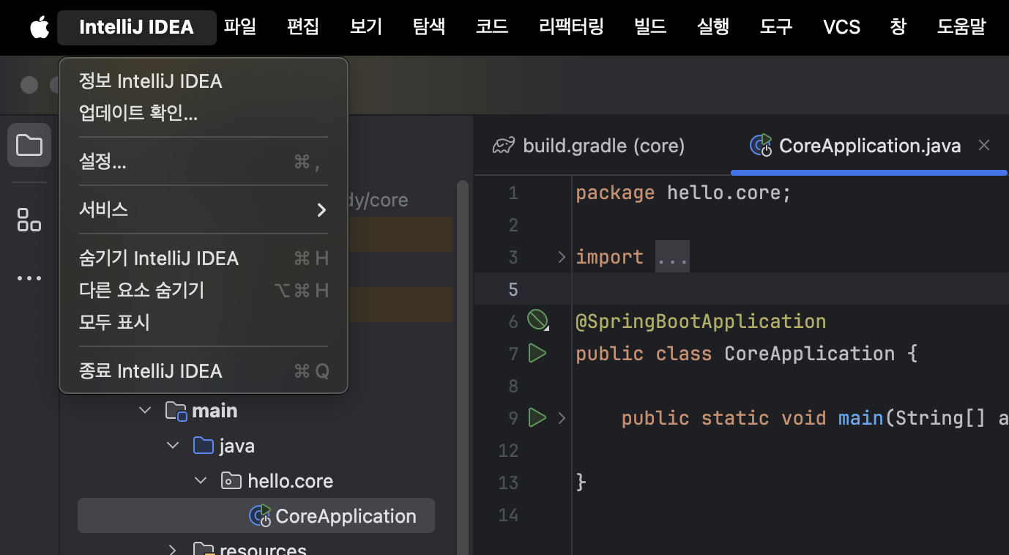This screenshot has height=555, width=1009.
Task: Select CoreApplication in the project tree
Action: [x=345, y=516]
